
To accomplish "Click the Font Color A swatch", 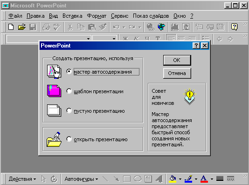I will (x=204, y=179).
